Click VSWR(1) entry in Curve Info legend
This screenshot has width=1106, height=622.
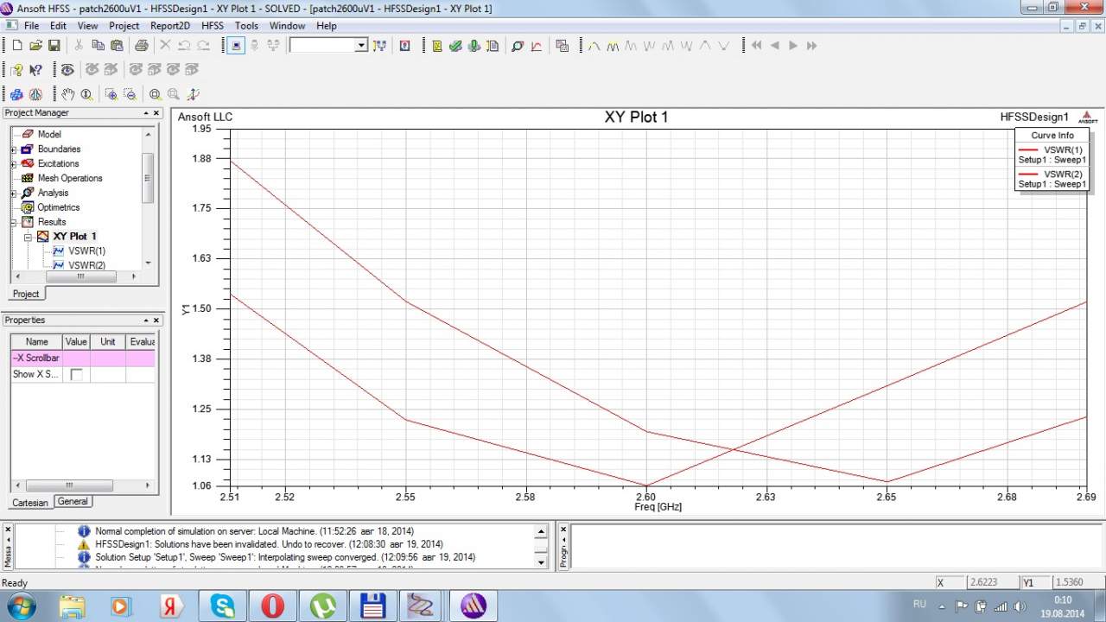(x=1062, y=149)
